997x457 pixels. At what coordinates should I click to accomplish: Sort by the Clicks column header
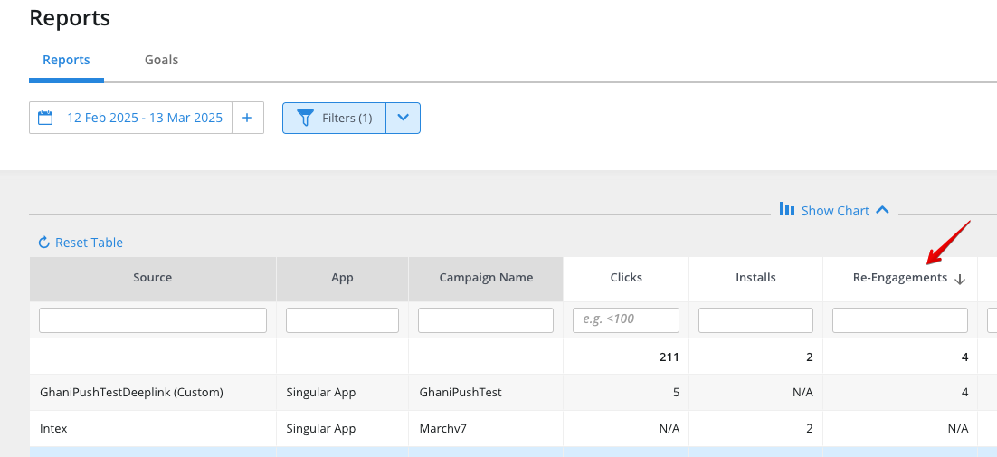coord(626,277)
